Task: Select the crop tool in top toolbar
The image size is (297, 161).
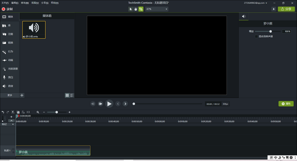Action: 141,9
